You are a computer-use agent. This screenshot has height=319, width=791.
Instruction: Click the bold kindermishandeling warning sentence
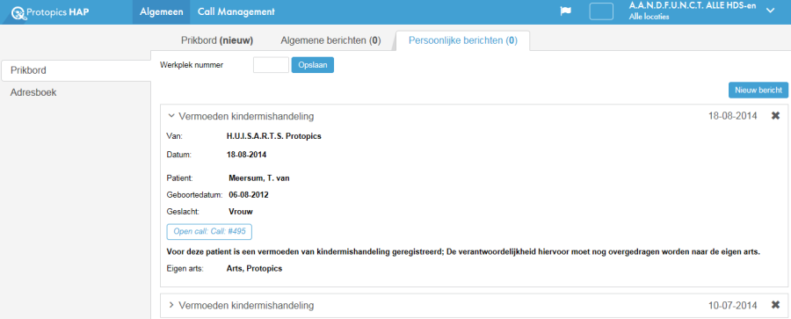[463, 251]
